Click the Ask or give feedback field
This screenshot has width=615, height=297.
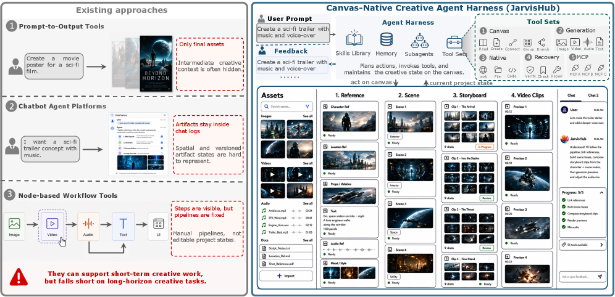582,276
